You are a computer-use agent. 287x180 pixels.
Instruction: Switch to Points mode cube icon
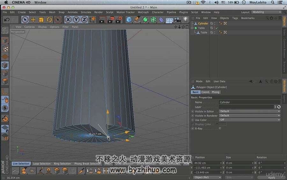coord(5,65)
